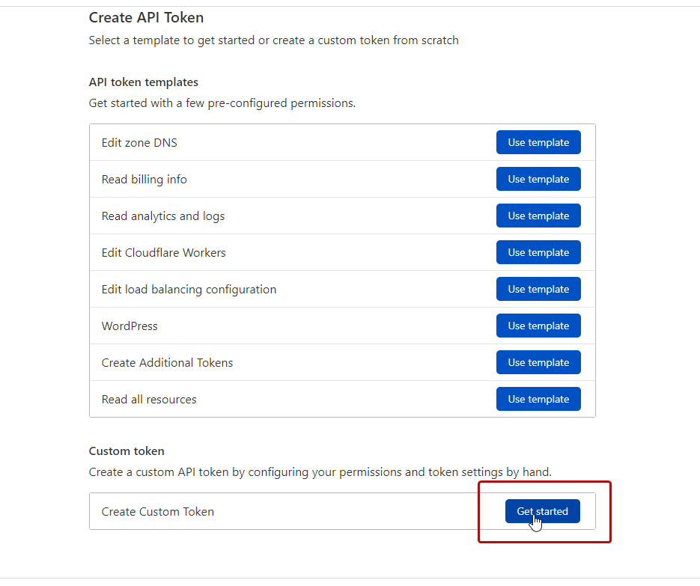Use the Read billing info template

[x=538, y=179]
